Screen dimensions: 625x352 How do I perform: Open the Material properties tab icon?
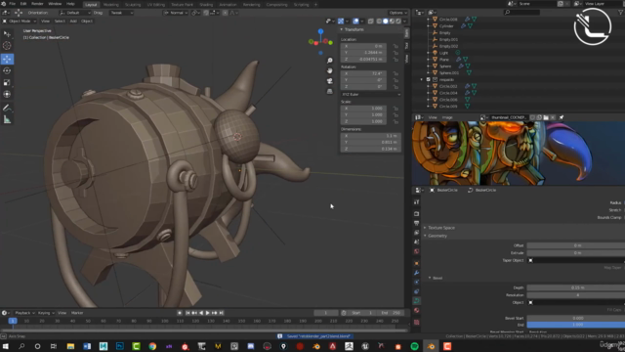pyautogui.click(x=417, y=311)
